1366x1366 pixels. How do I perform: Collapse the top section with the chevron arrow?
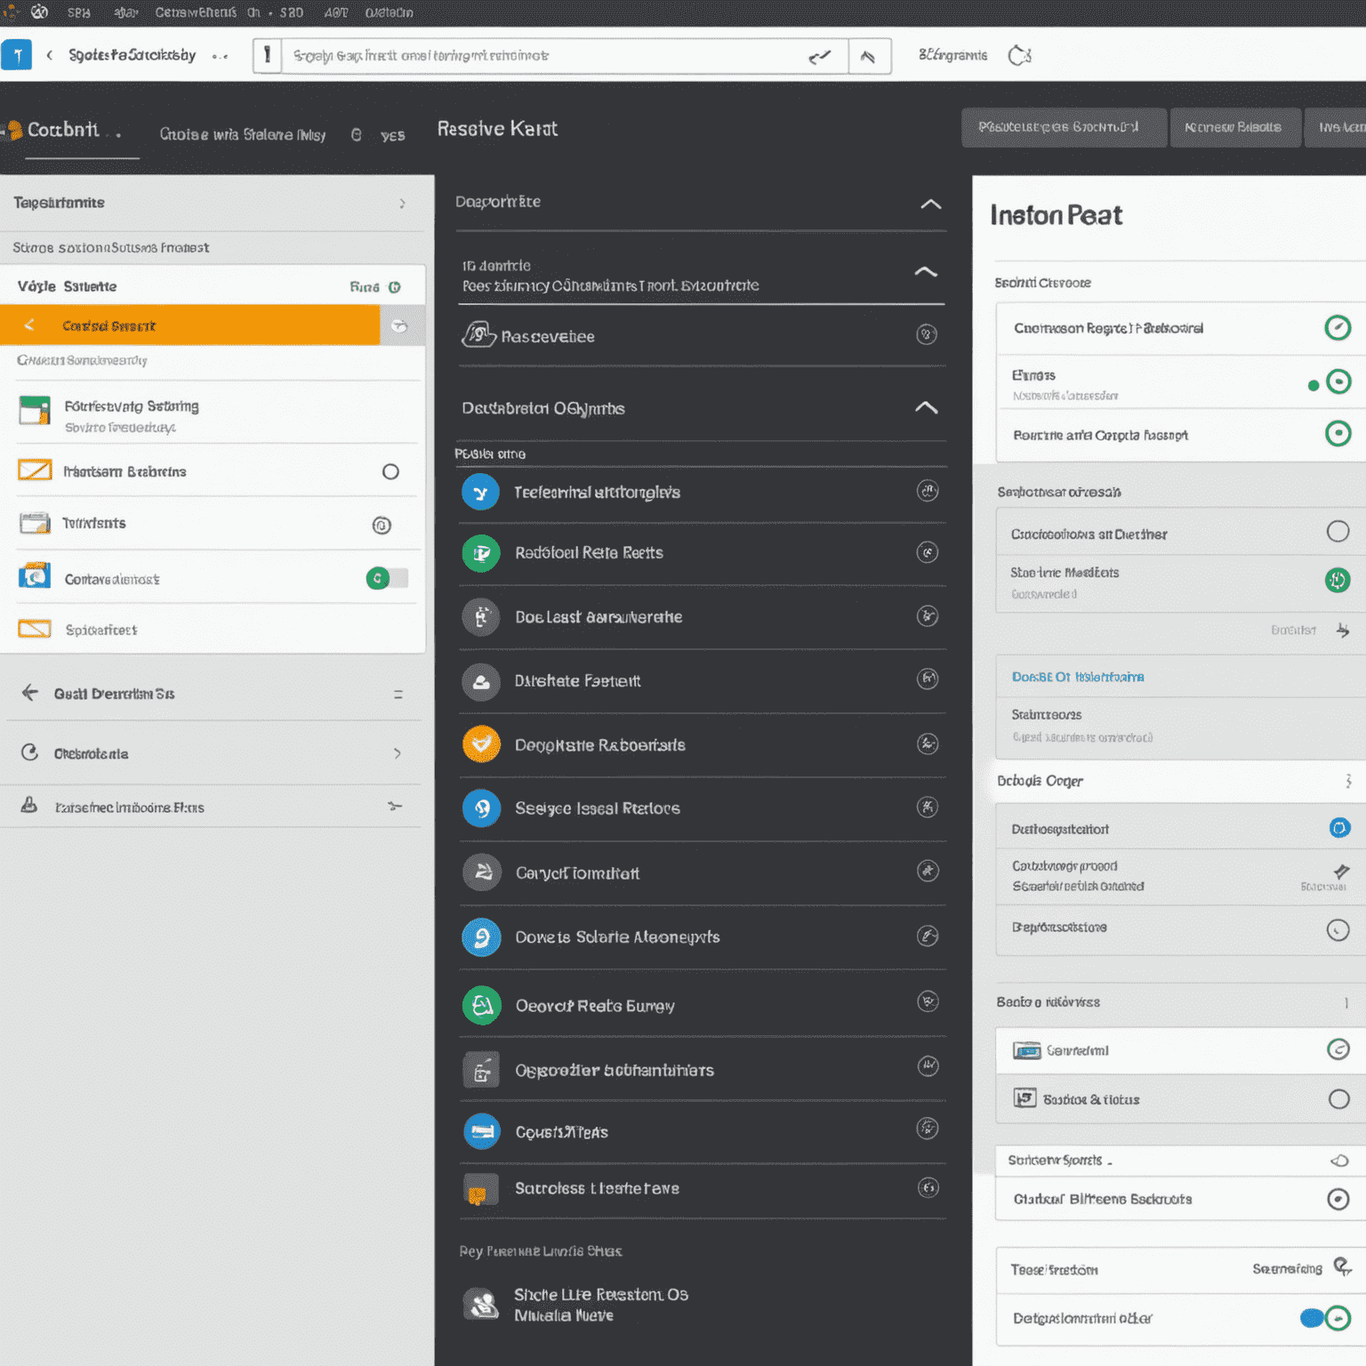click(930, 204)
